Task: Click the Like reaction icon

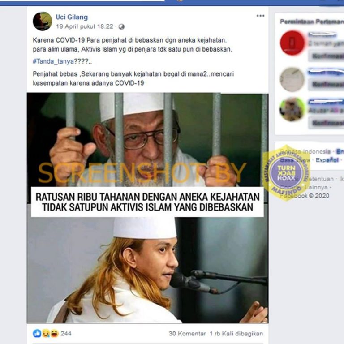Action: coord(37,333)
